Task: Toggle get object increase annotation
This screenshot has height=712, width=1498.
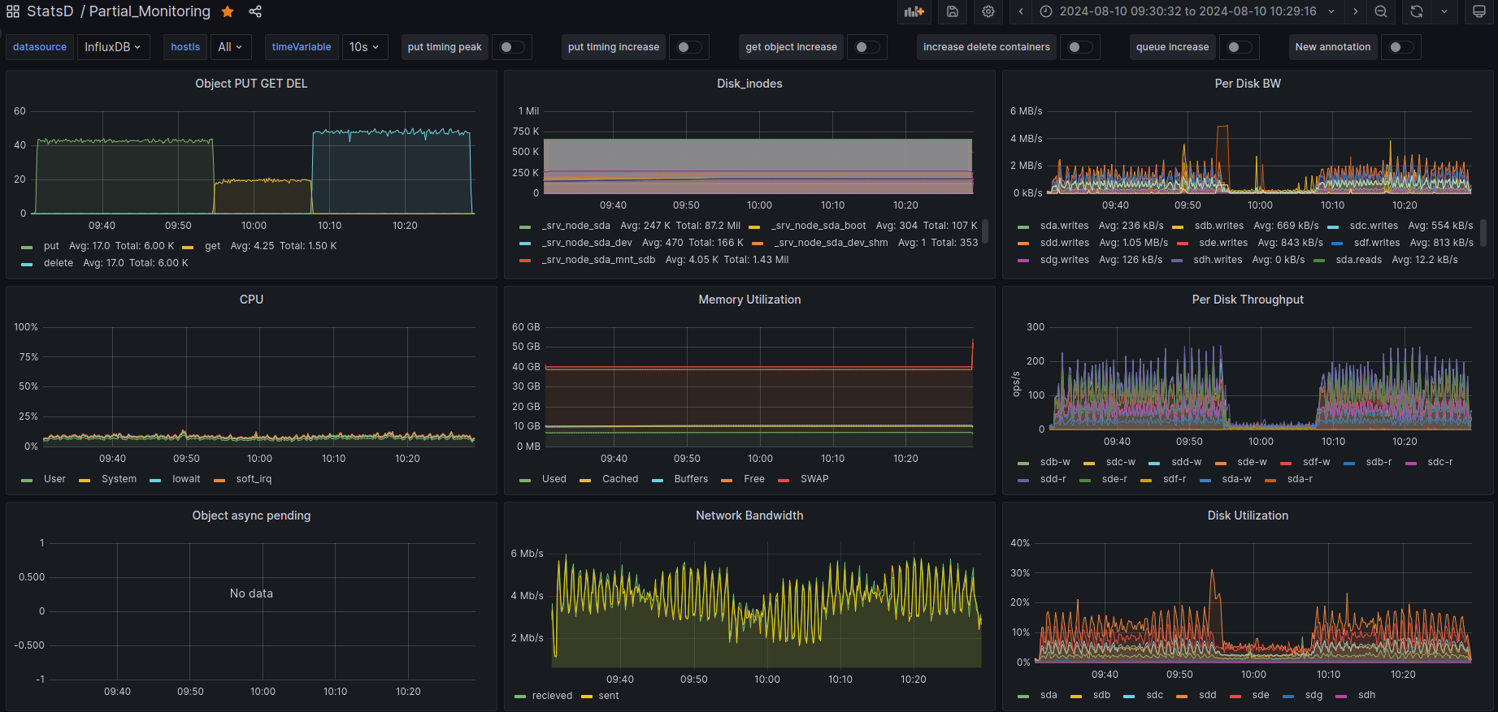Action: [866, 47]
